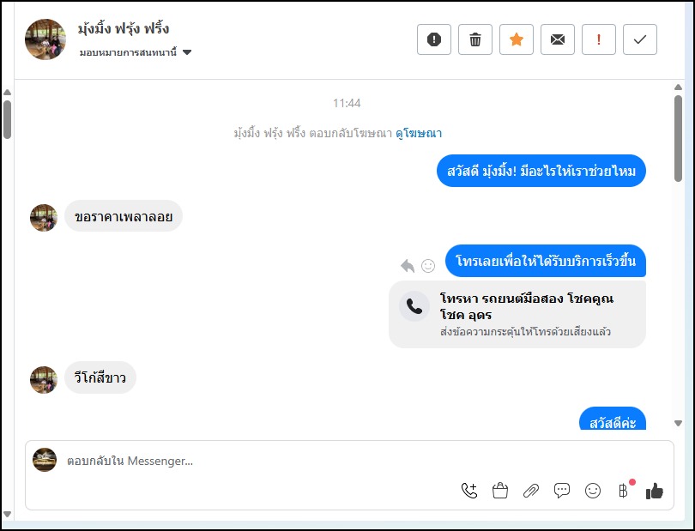695x531 pixels.
Task: Open saved replies speech bubble icon
Action: [x=562, y=491]
